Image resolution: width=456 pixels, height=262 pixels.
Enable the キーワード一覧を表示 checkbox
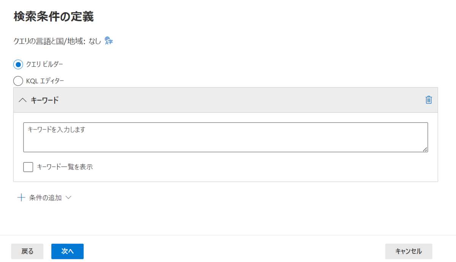28,167
